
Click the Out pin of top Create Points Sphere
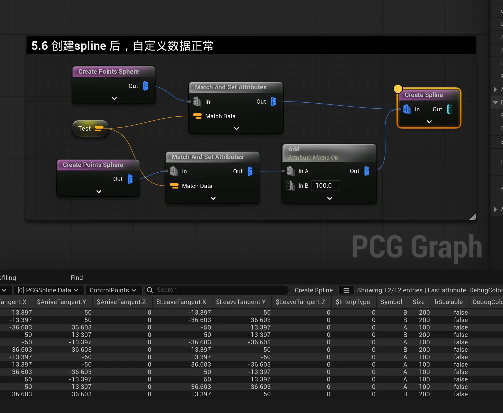pos(146,86)
